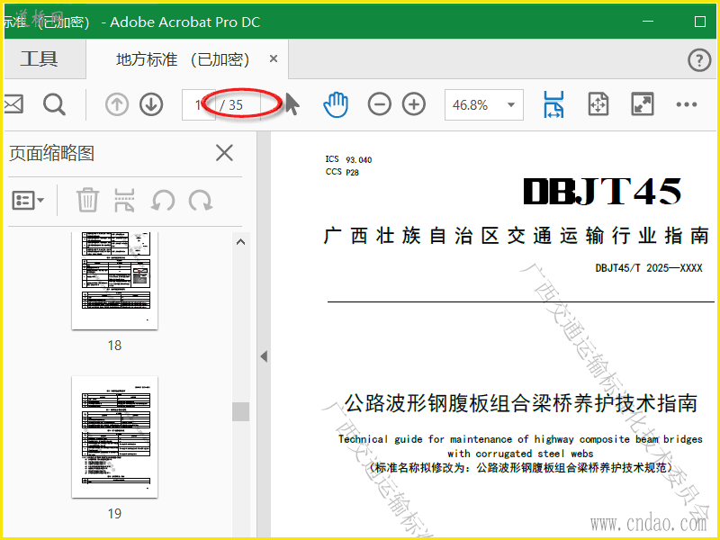The width and height of the screenshot is (720, 540).
Task: Click the English title line 'Technical guide for maintenance'
Action: coord(520,439)
